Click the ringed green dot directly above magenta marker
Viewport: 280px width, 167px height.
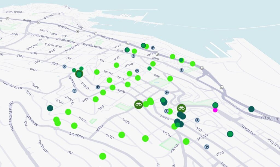coord(215,105)
